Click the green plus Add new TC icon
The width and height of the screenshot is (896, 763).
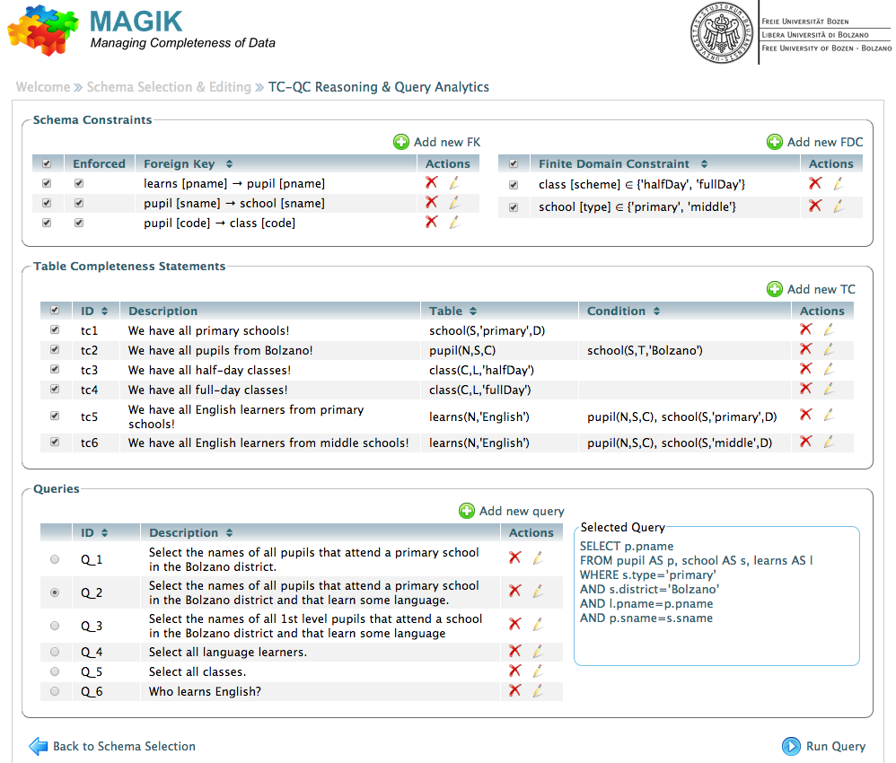point(774,289)
